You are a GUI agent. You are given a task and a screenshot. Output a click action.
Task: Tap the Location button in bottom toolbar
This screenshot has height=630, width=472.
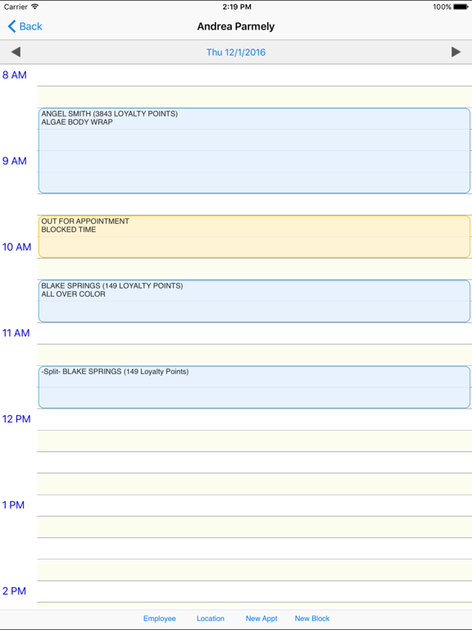coord(211,619)
